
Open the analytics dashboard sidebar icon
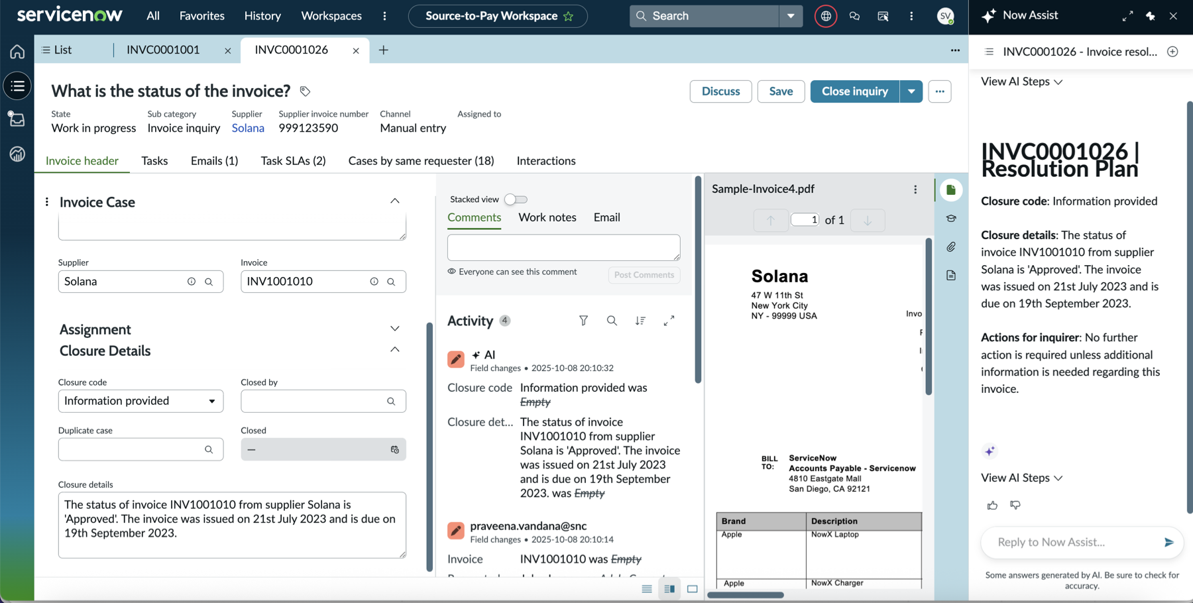(17, 154)
